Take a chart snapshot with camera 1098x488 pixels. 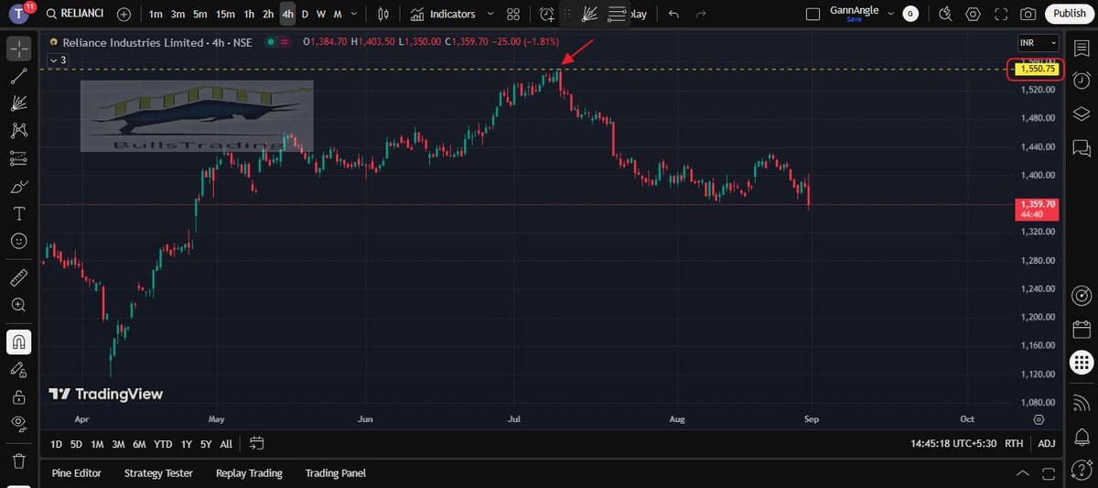click(1028, 14)
